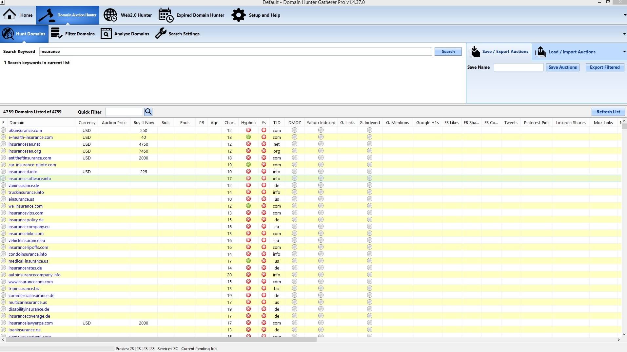627x352 pixels.
Task: Expand the top ribbon dropdown arrow
Action: [625, 15]
